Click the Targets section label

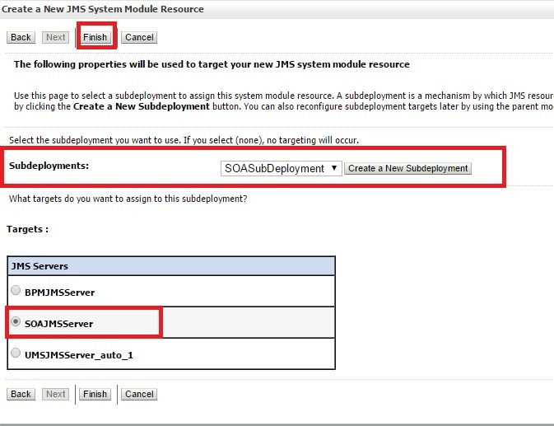coord(27,229)
